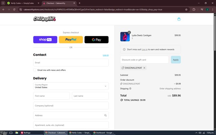This screenshot has height=135, width=216.
Task: Pay with PayPal express checkout
Action: (71, 40)
